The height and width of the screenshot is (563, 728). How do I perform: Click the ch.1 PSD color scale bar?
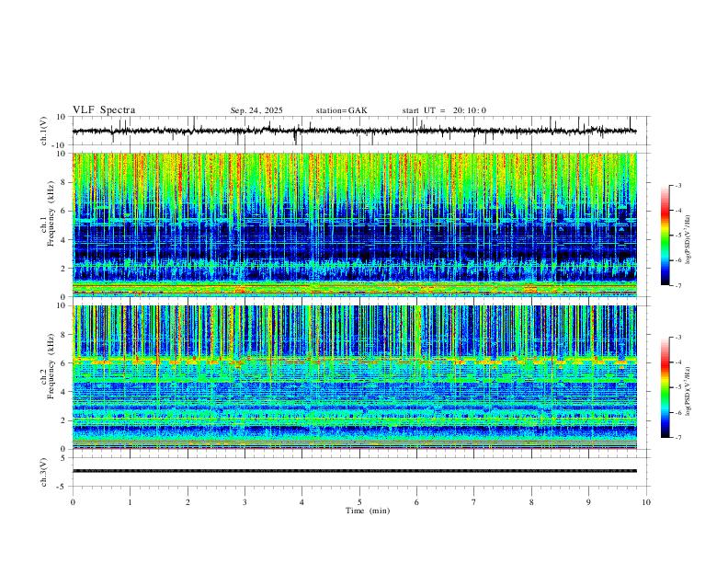click(665, 236)
